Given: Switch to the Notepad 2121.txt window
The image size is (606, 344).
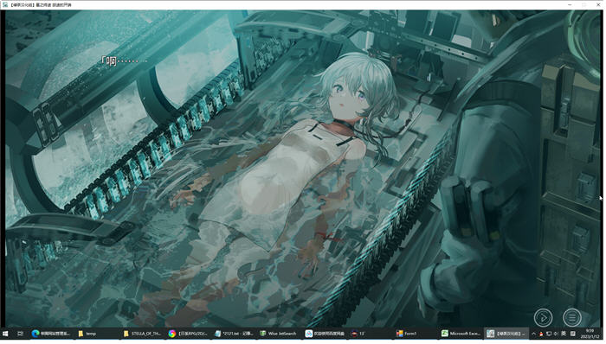Looking at the screenshot, I should (234, 334).
